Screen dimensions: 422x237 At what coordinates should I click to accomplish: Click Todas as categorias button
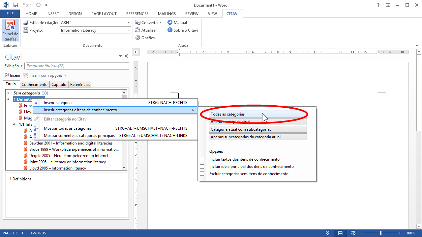(258, 114)
